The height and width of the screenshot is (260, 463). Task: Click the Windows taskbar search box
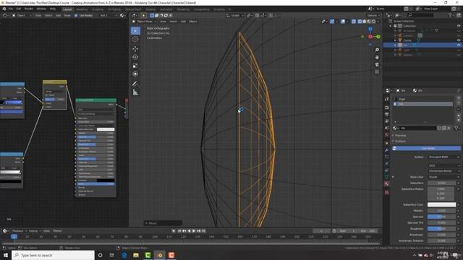click(x=53, y=255)
